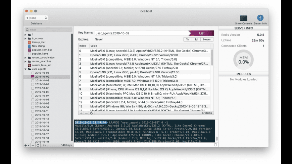The width and height of the screenshot is (292, 164).
Task: Delete the selected key in sidebar
Action: pos(33,145)
